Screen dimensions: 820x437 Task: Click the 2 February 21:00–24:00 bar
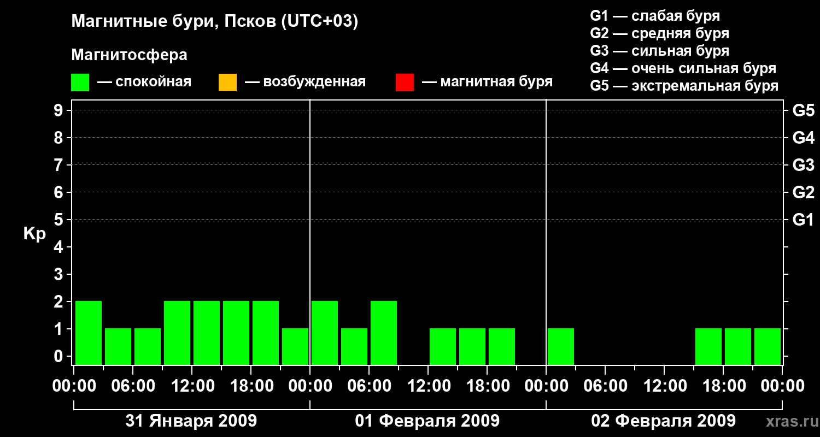768,346
